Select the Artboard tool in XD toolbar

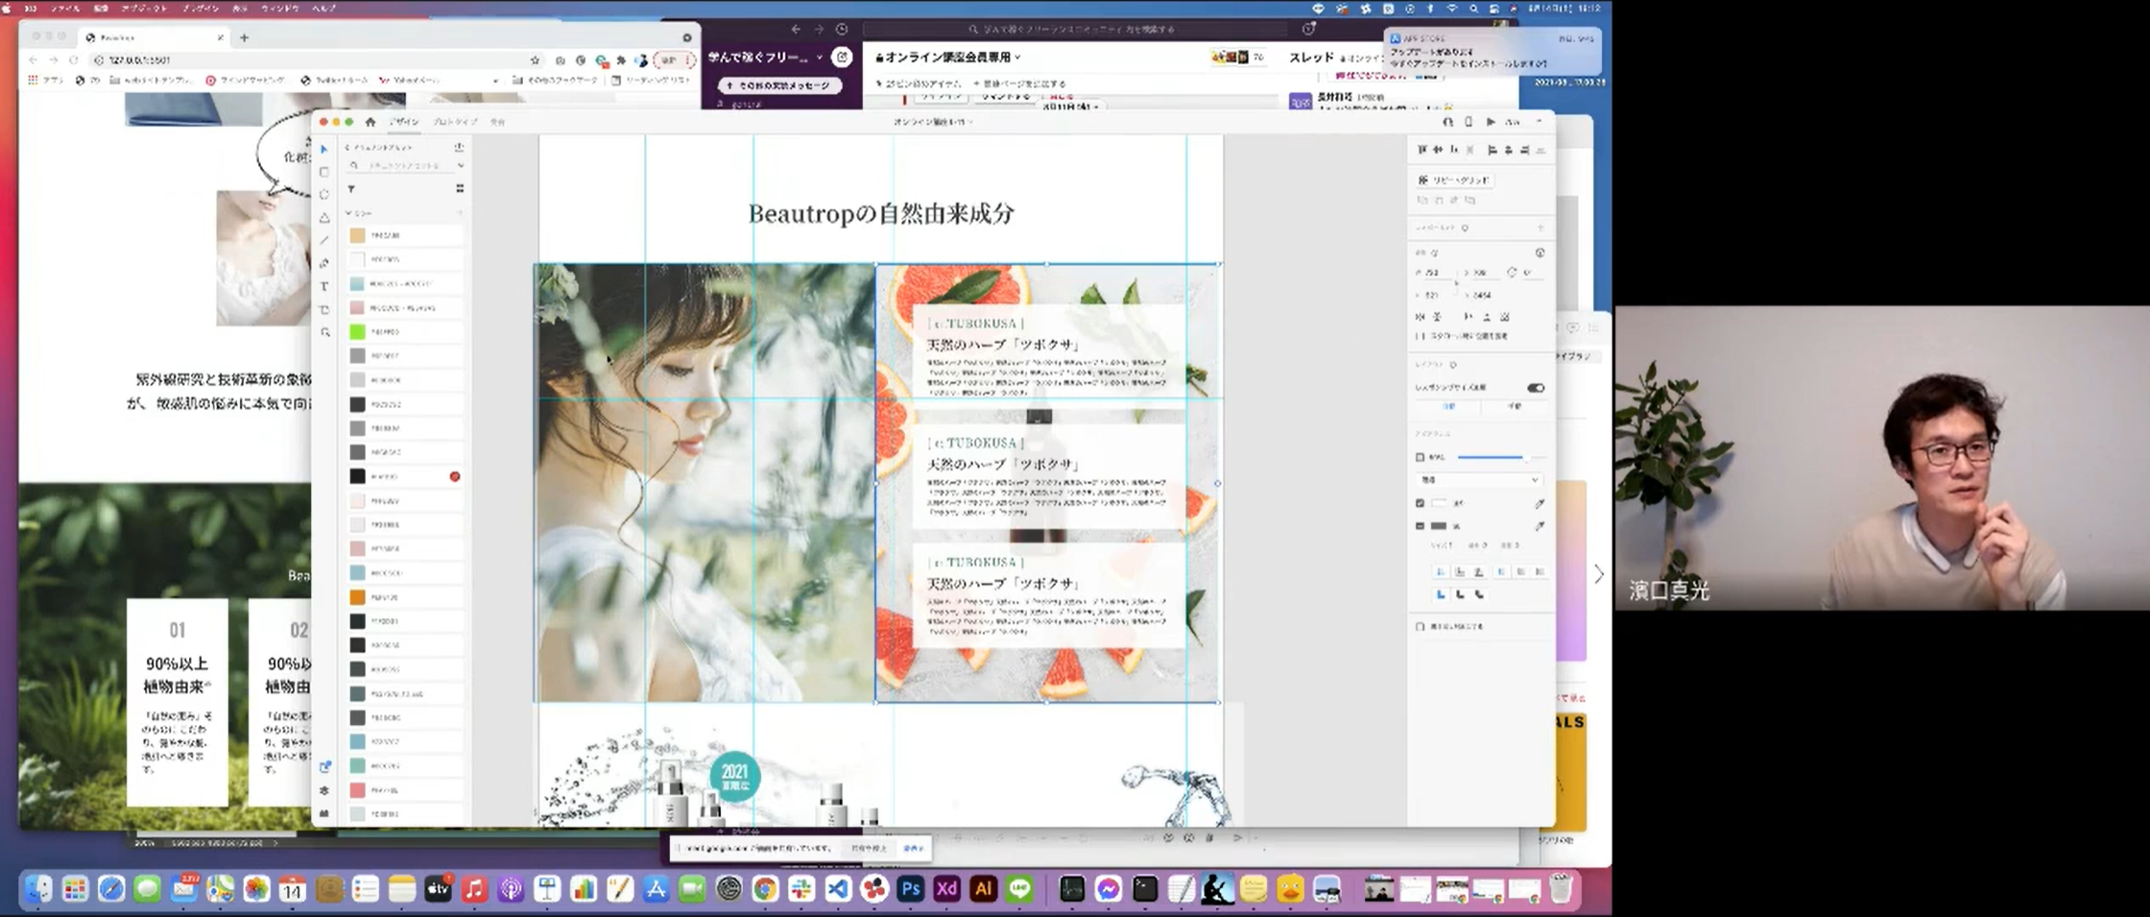click(324, 309)
